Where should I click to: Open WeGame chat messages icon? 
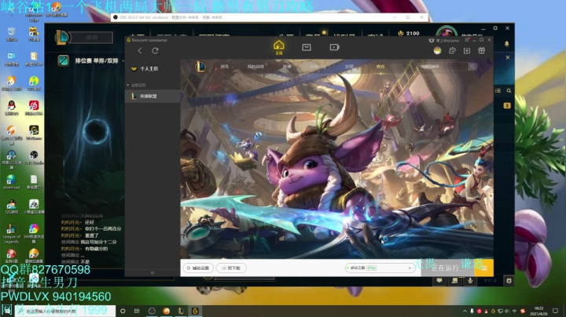coord(452,51)
